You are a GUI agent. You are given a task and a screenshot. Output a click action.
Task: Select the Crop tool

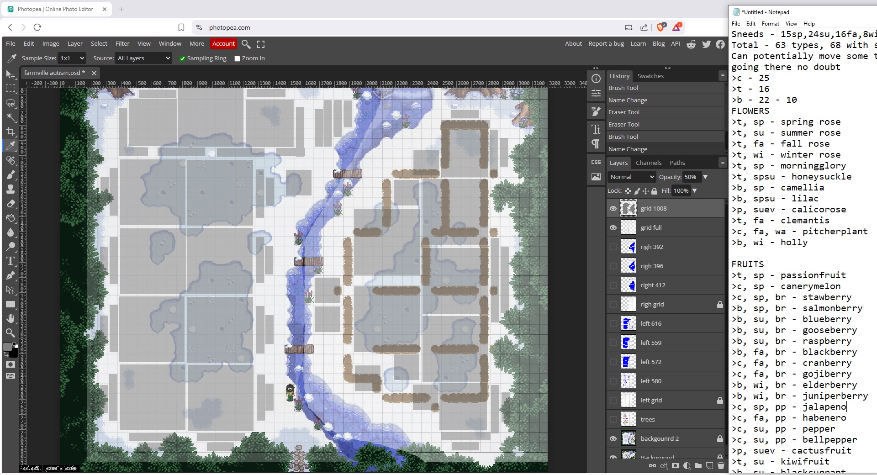pyautogui.click(x=10, y=132)
